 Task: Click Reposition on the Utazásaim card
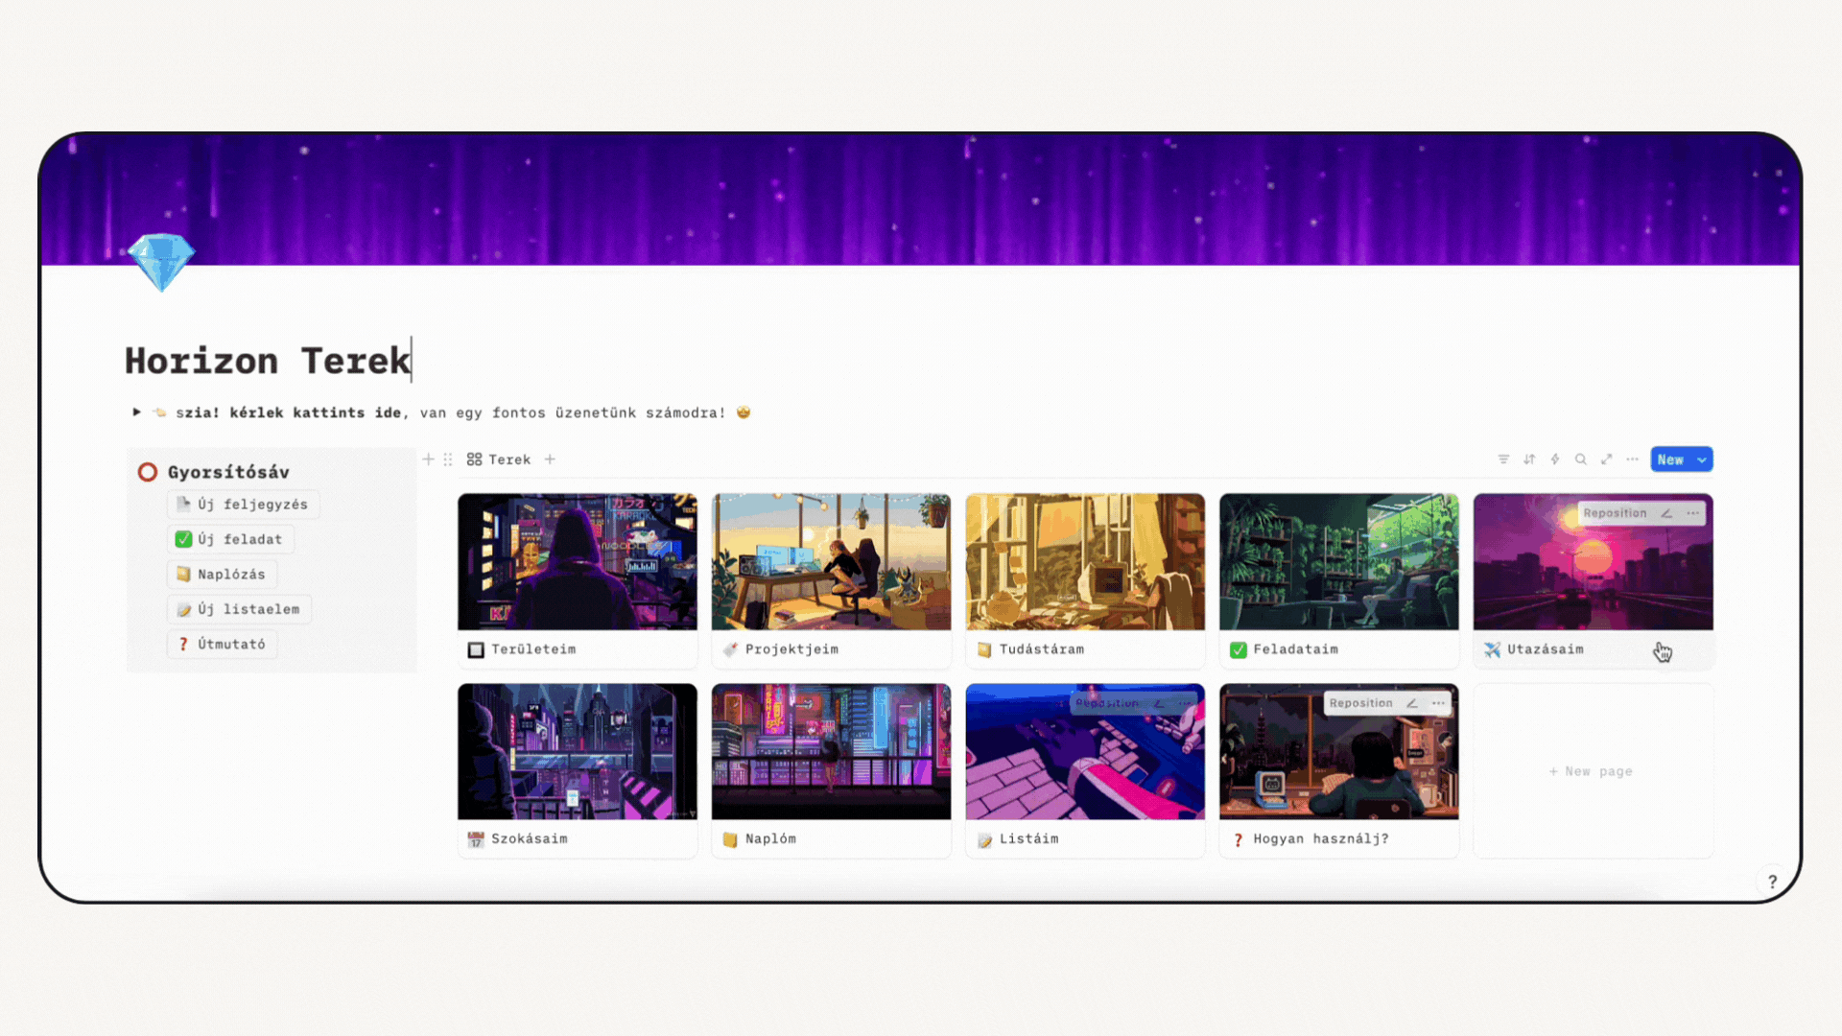(1615, 513)
